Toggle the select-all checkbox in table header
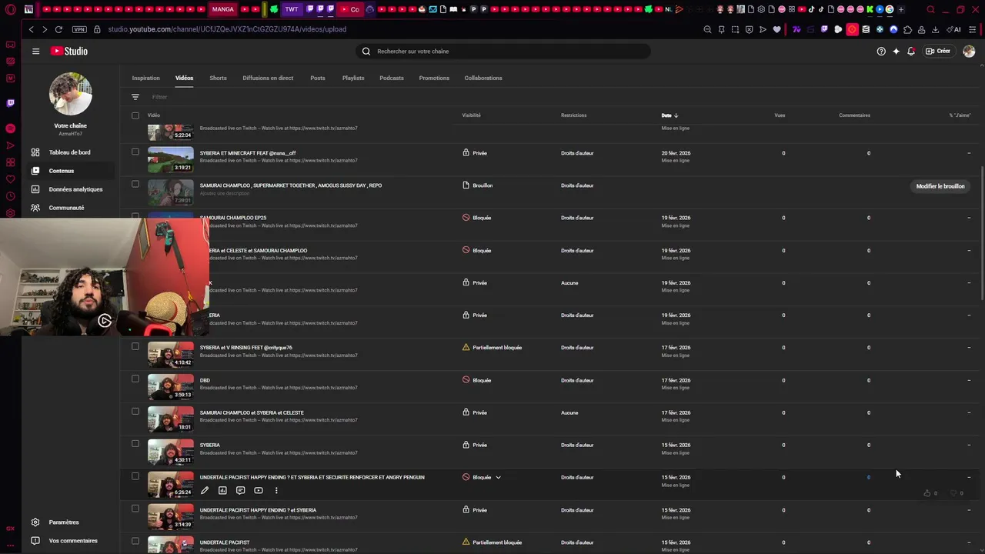 click(135, 115)
